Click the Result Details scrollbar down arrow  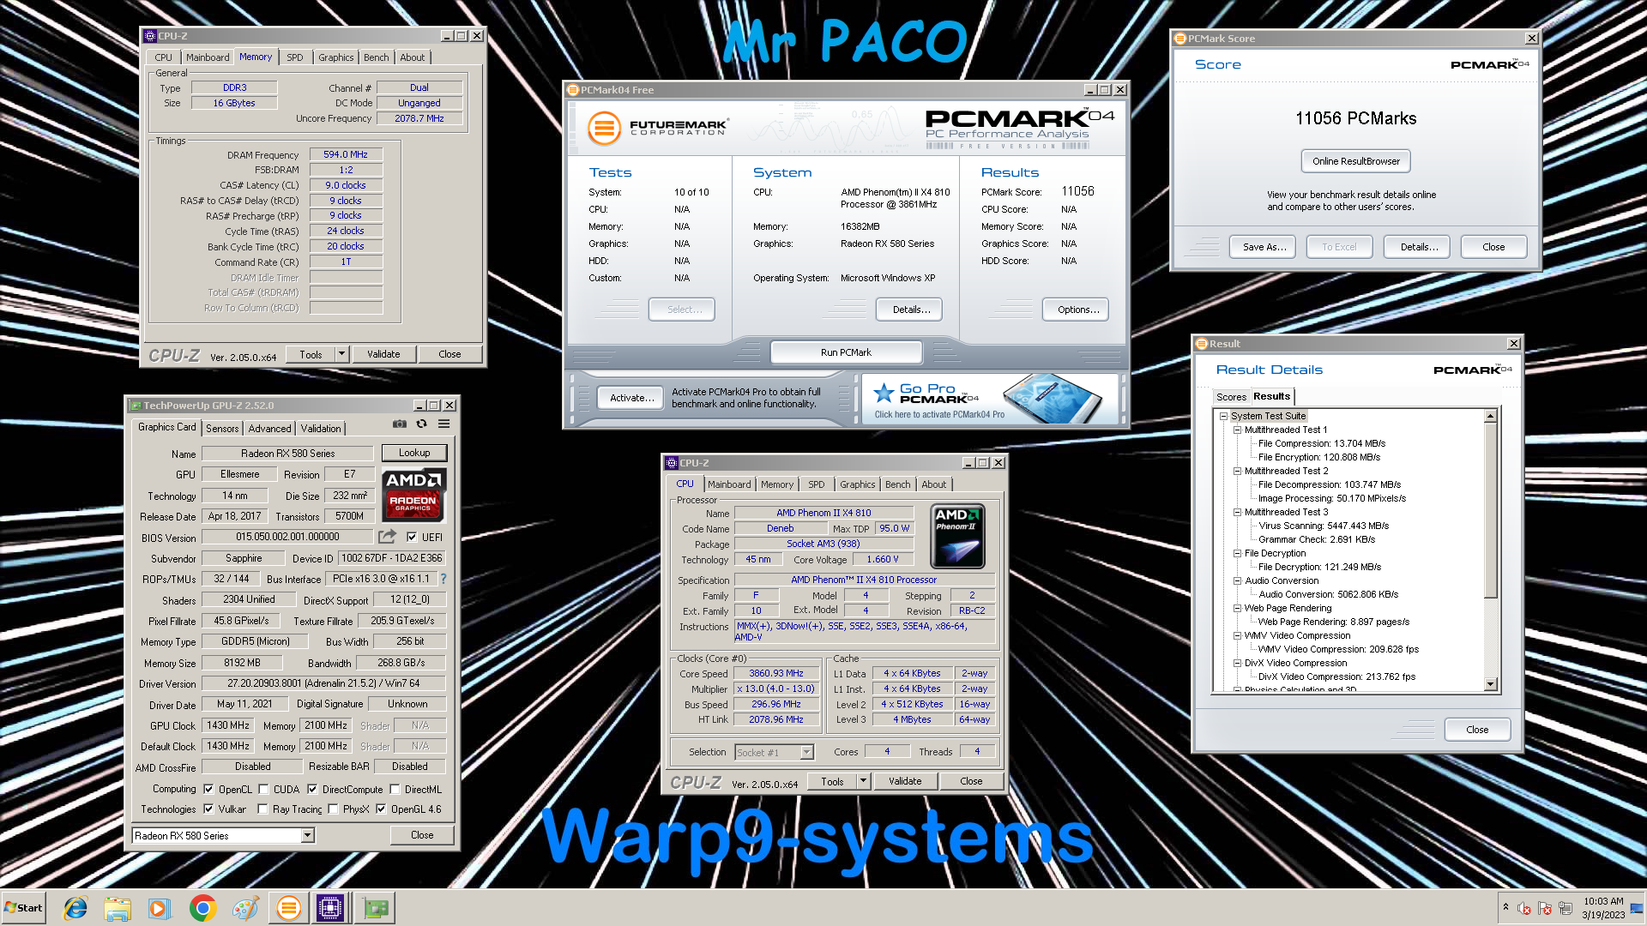[1491, 684]
